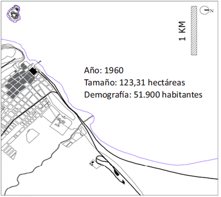
Task: Click the north arrow compass symbol
Action: [x=204, y=10]
